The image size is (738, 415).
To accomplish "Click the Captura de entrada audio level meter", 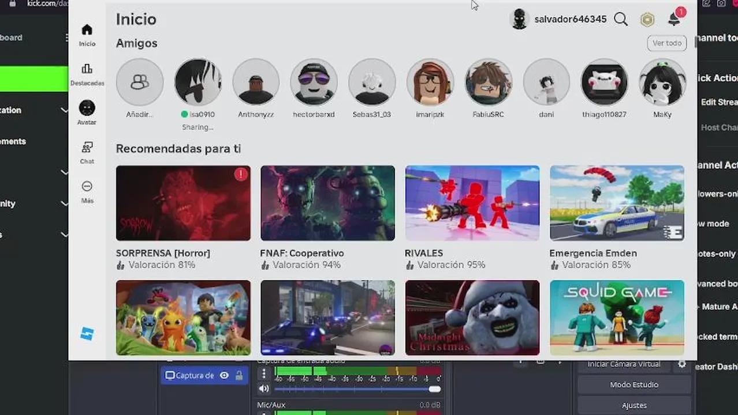I will (357, 371).
